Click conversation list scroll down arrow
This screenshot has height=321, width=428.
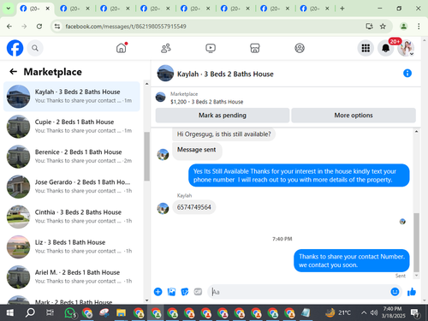tap(146, 300)
